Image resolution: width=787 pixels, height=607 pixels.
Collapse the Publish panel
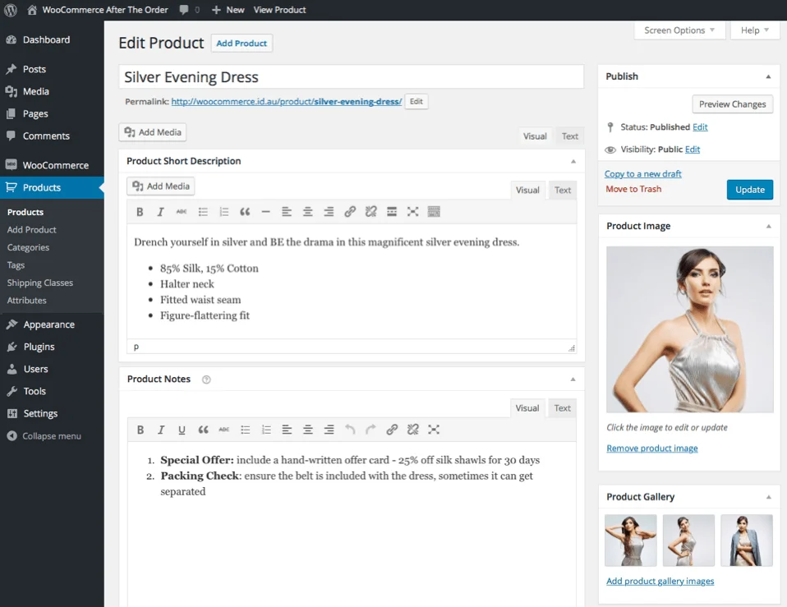[x=770, y=76]
